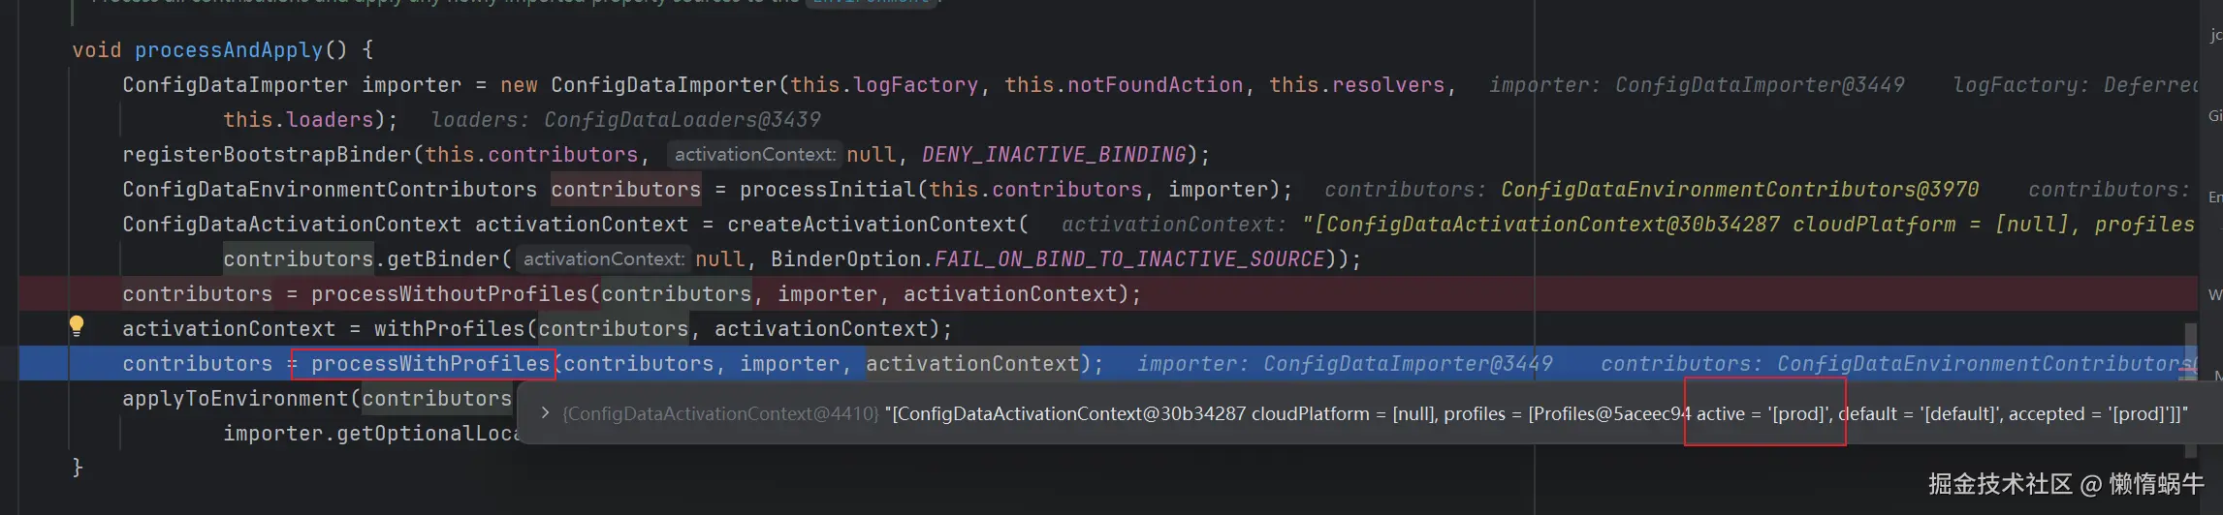
Task: Click activationContext parameter hint in registerBootstrapBinder
Action: click(x=755, y=154)
